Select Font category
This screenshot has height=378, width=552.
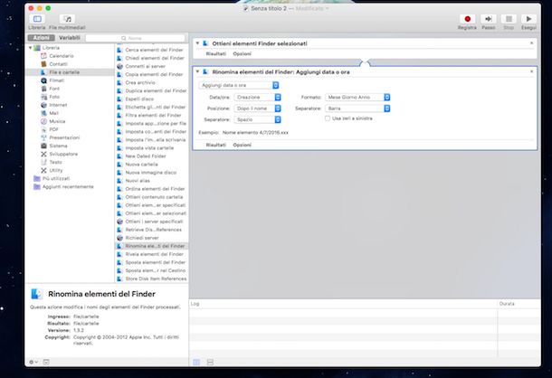54,89
